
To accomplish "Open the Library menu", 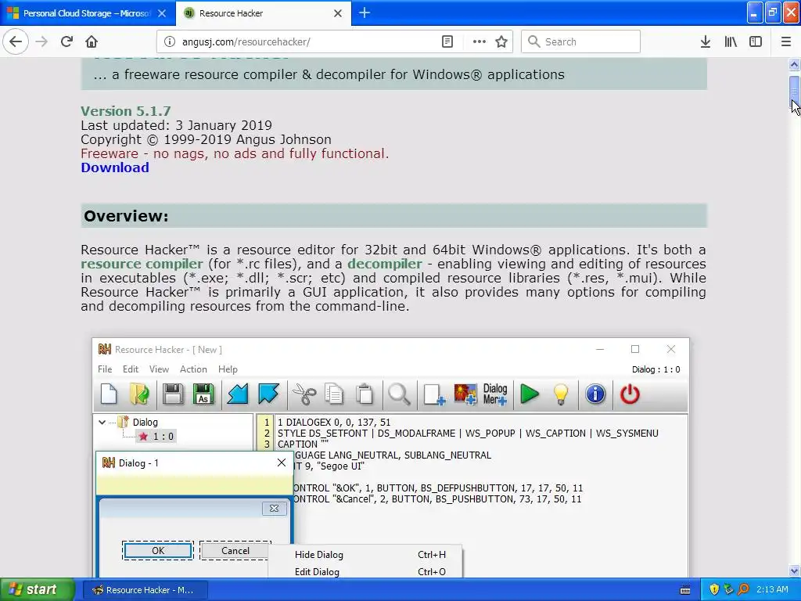I will click(731, 41).
